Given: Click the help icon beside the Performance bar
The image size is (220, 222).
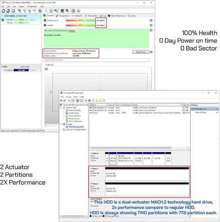Looking at the screenshot, I should click(x=151, y=20).
